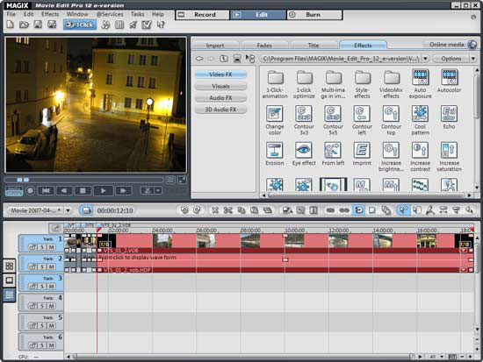Launch the 1Click wizard

[x=80, y=25]
